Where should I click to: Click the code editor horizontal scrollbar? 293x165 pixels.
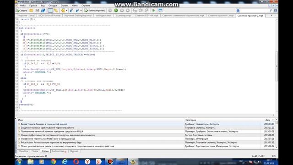pyautogui.click(x=145, y=115)
